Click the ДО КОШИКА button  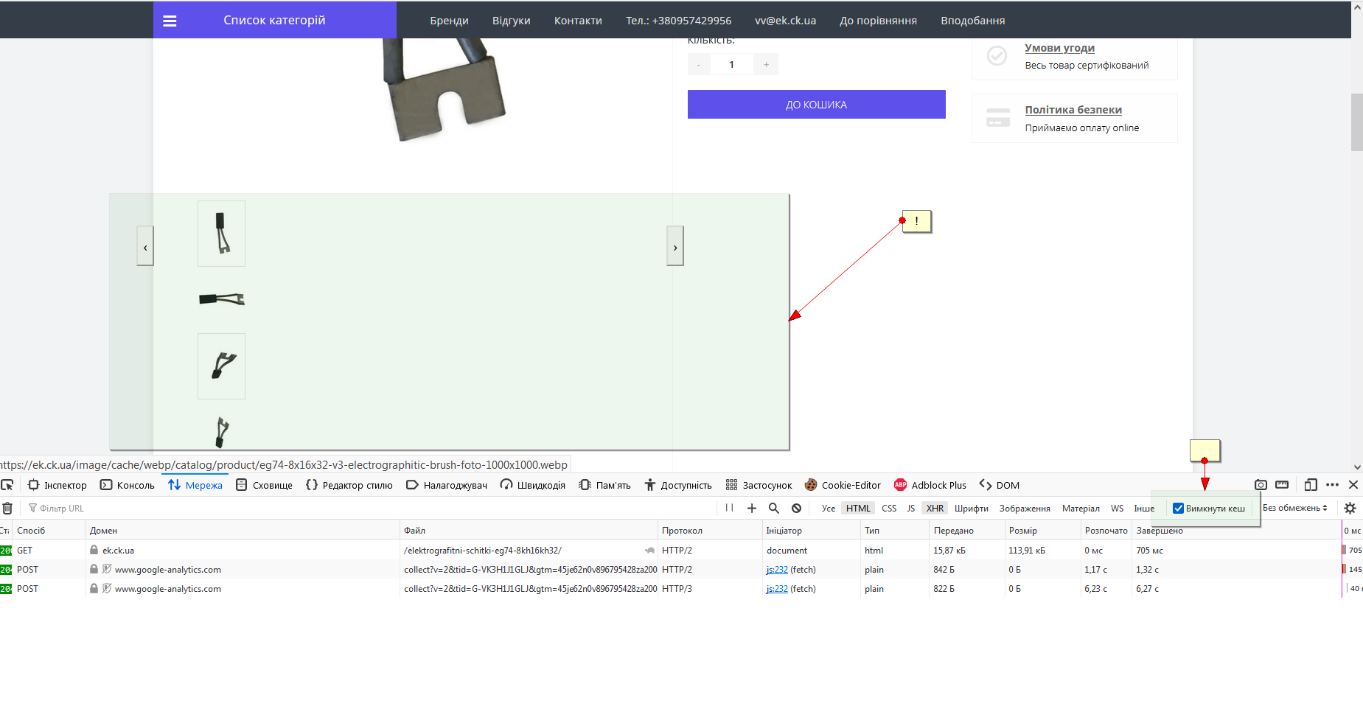(x=816, y=104)
